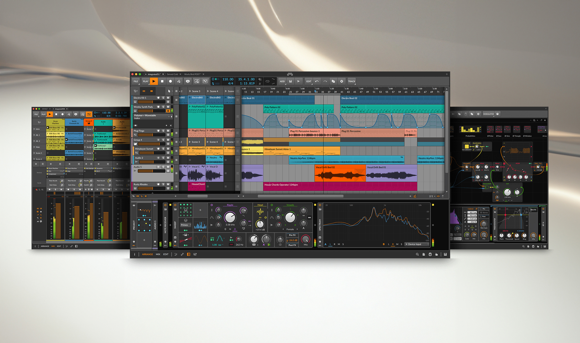Switch to the MIX view
This screenshot has height=343, width=580.
pyautogui.click(x=158, y=254)
